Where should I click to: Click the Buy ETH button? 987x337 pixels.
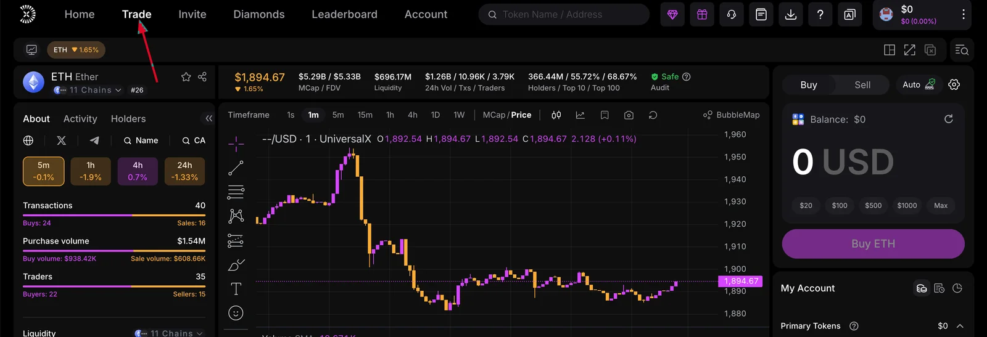point(873,244)
